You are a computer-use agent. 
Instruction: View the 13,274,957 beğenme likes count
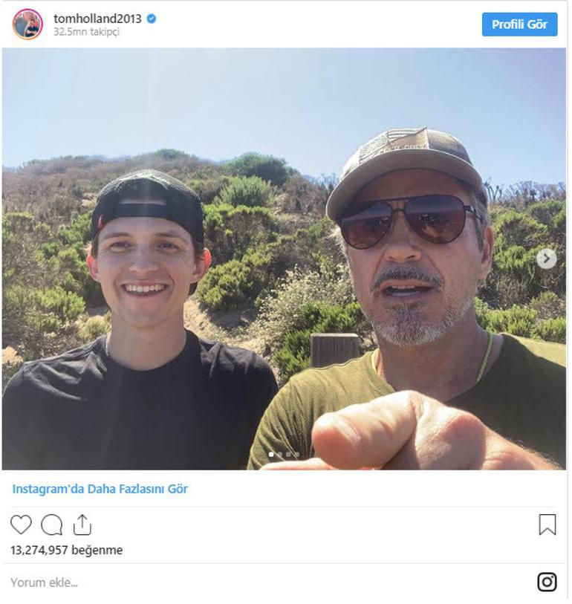click(67, 550)
